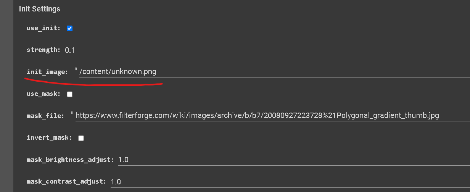Viewport: 470px width, 192px height.
Task: Click the use_mask label
Action: (43, 94)
